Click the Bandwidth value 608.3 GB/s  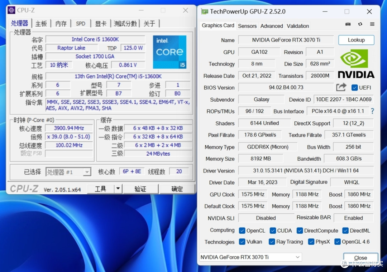349,159
